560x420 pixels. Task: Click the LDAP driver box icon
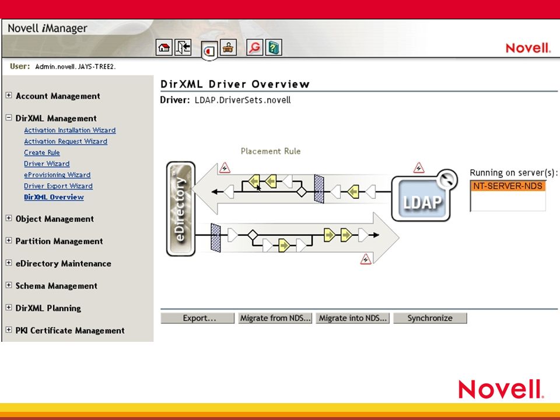[x=421, y=198]
